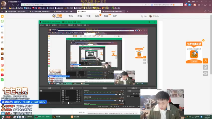Expand the Douyu user account dropdown

160,16
